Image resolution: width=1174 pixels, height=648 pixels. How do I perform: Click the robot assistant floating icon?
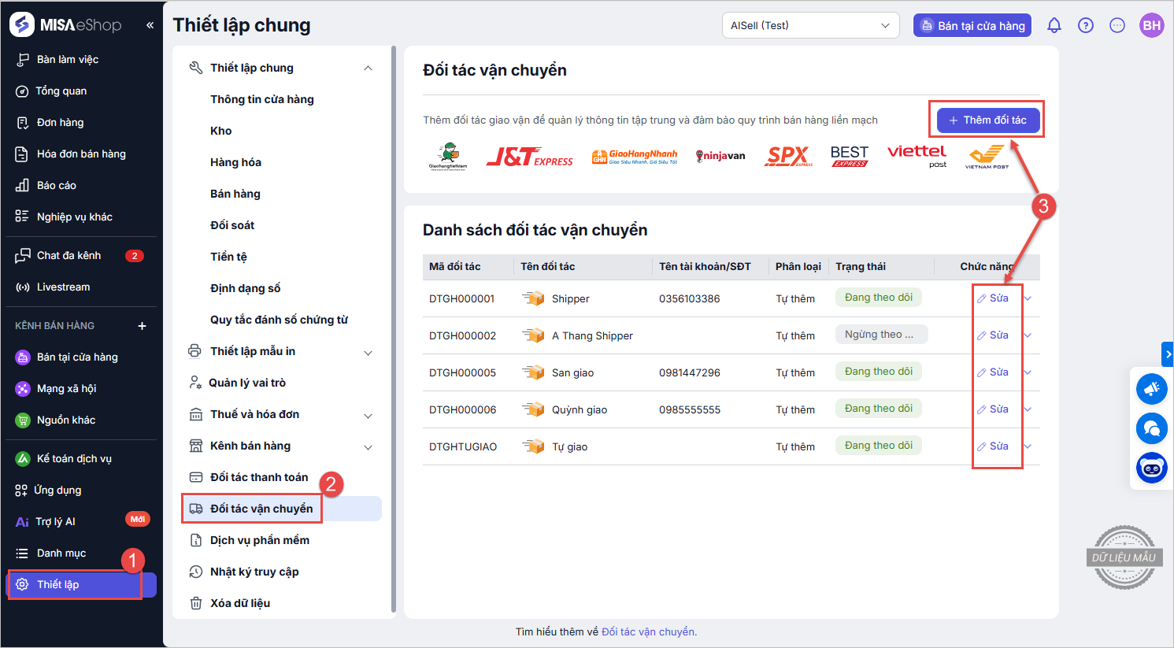(x=1151, y=468)
